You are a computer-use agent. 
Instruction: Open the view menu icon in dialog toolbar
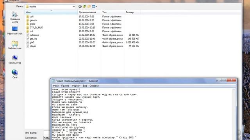point(94,7)
